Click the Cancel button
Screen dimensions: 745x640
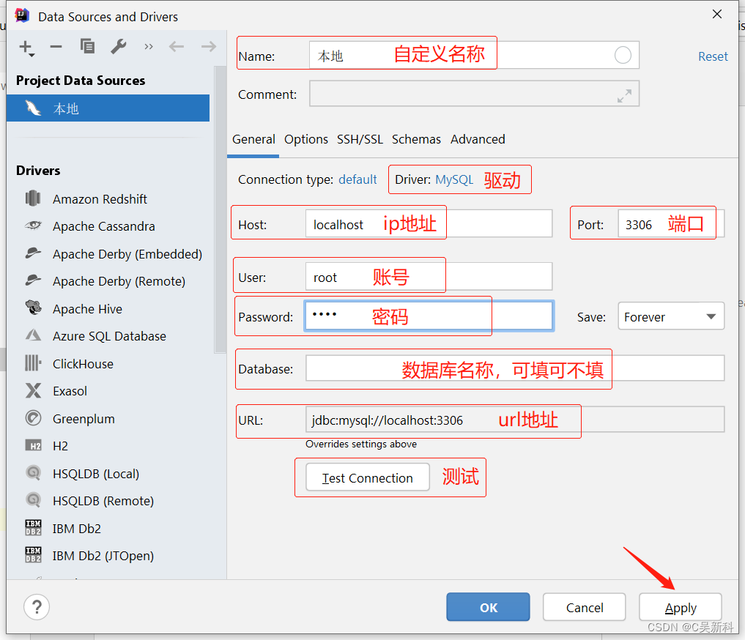coord(585,607)
